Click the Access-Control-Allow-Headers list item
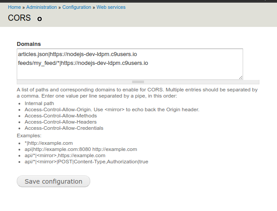The height and width of the screenshot is (211, 277). (x=61, y=122)
